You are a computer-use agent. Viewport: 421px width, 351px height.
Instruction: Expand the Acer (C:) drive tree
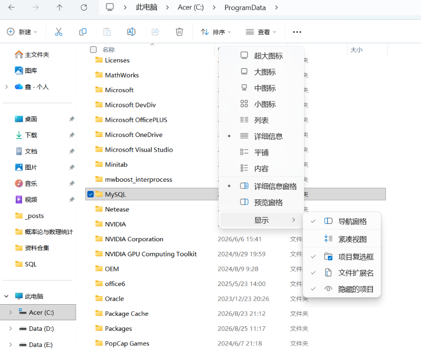[11, 312]
